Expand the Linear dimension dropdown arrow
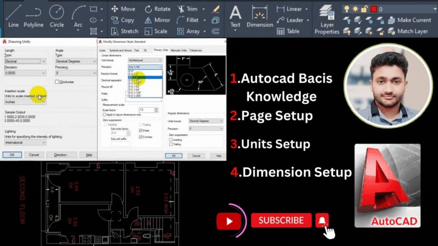Image resolution: width=438 pixels, height=246 pixels. pos(306,9)
